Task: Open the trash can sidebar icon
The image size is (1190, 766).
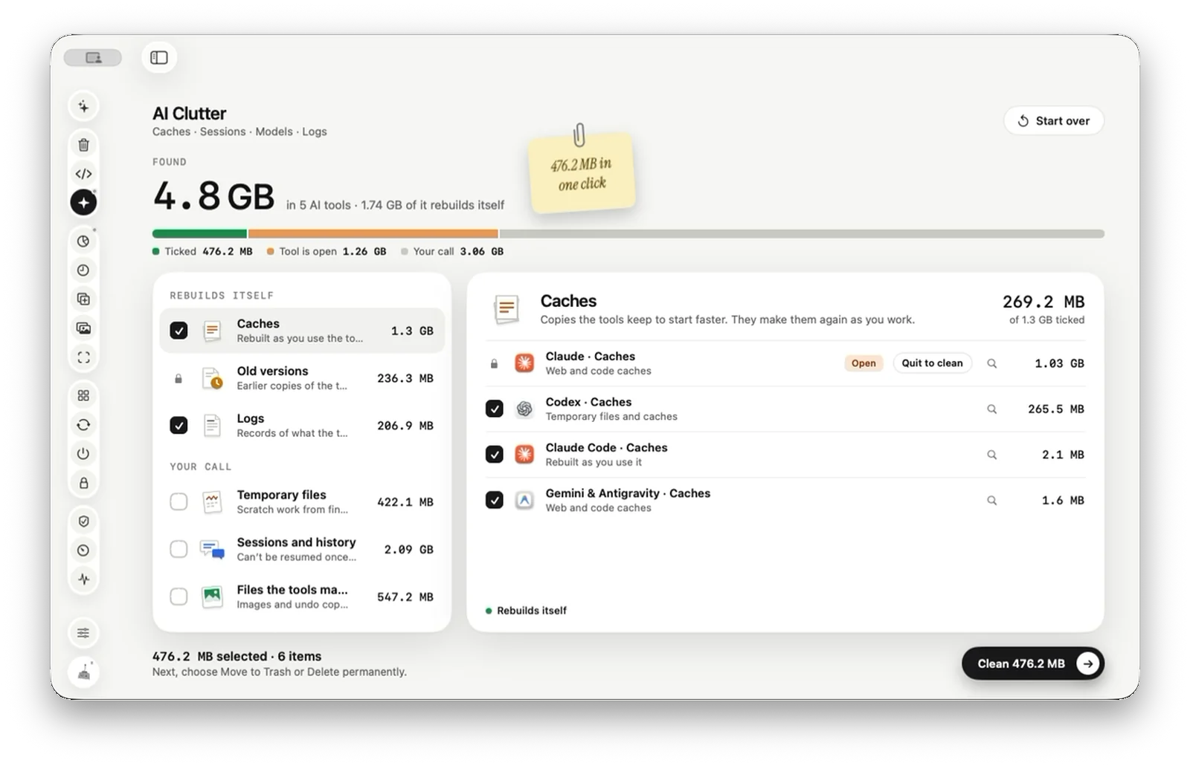Action: [x=83, y=145]
